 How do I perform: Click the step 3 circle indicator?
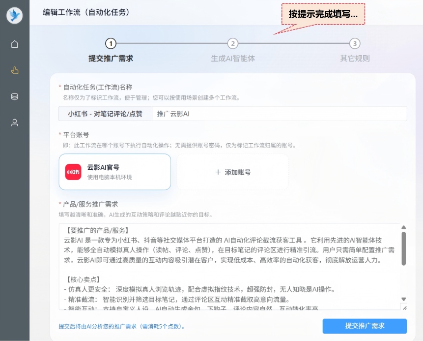click(x=355, y=44)
